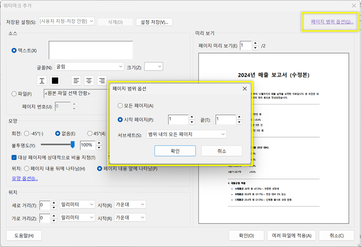This screenshot has height=247, width=361.
Task: Open the black text color swatch
Action: 55,80
